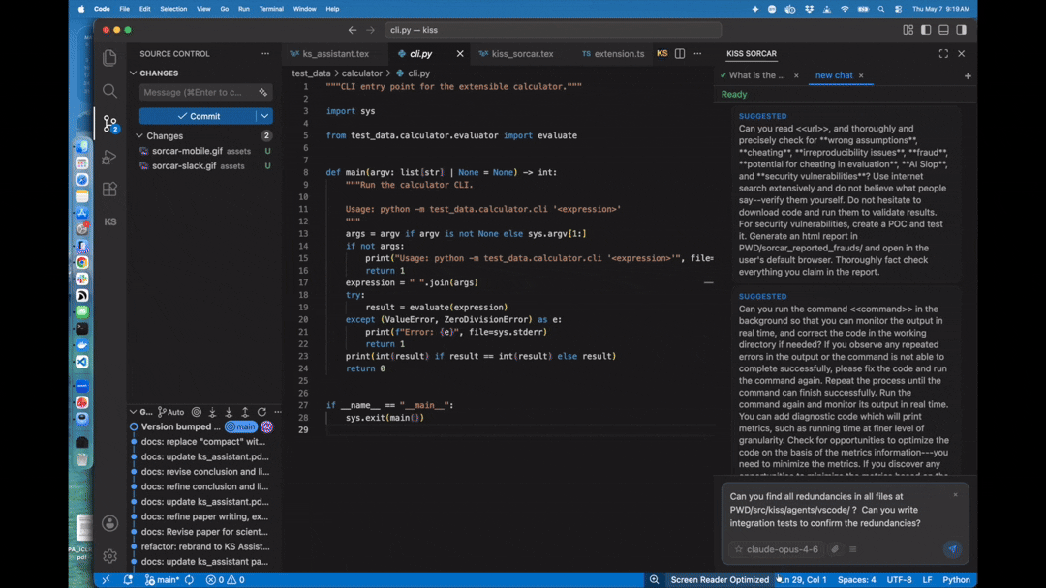Open the Commit button dropdown arrow
The image size is (1046, 588).
(264, 116)
